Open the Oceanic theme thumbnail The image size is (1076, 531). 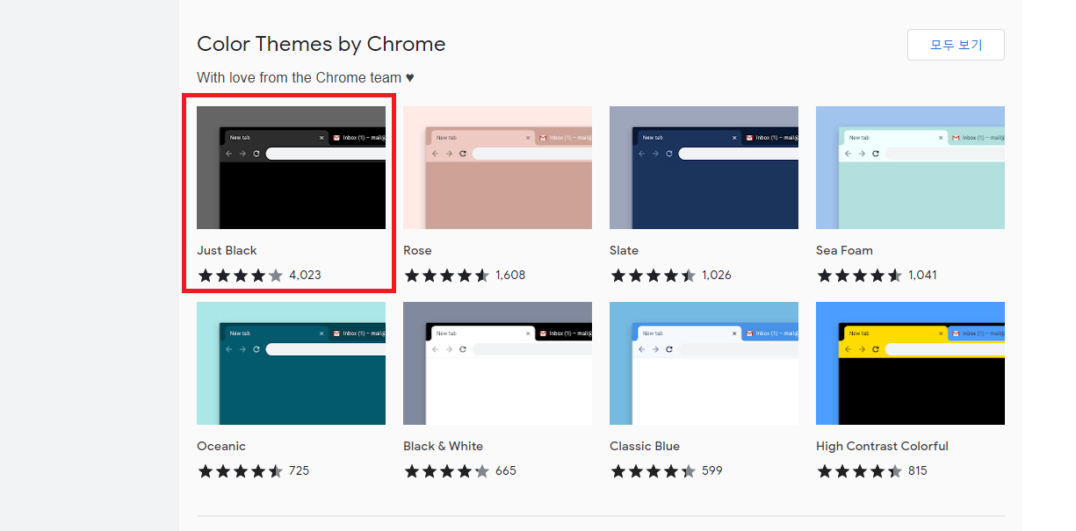tap(291, 363)
